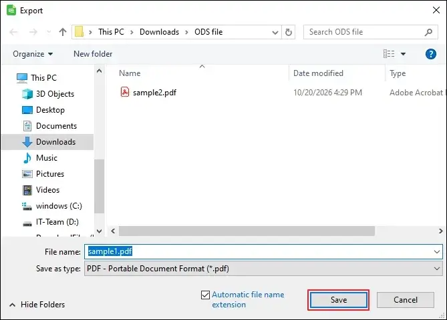This screenshot has width=447, height=320.
Task: Click the 3D Objects cube icon
Action: pyautogui.click(x=27, y=94)
